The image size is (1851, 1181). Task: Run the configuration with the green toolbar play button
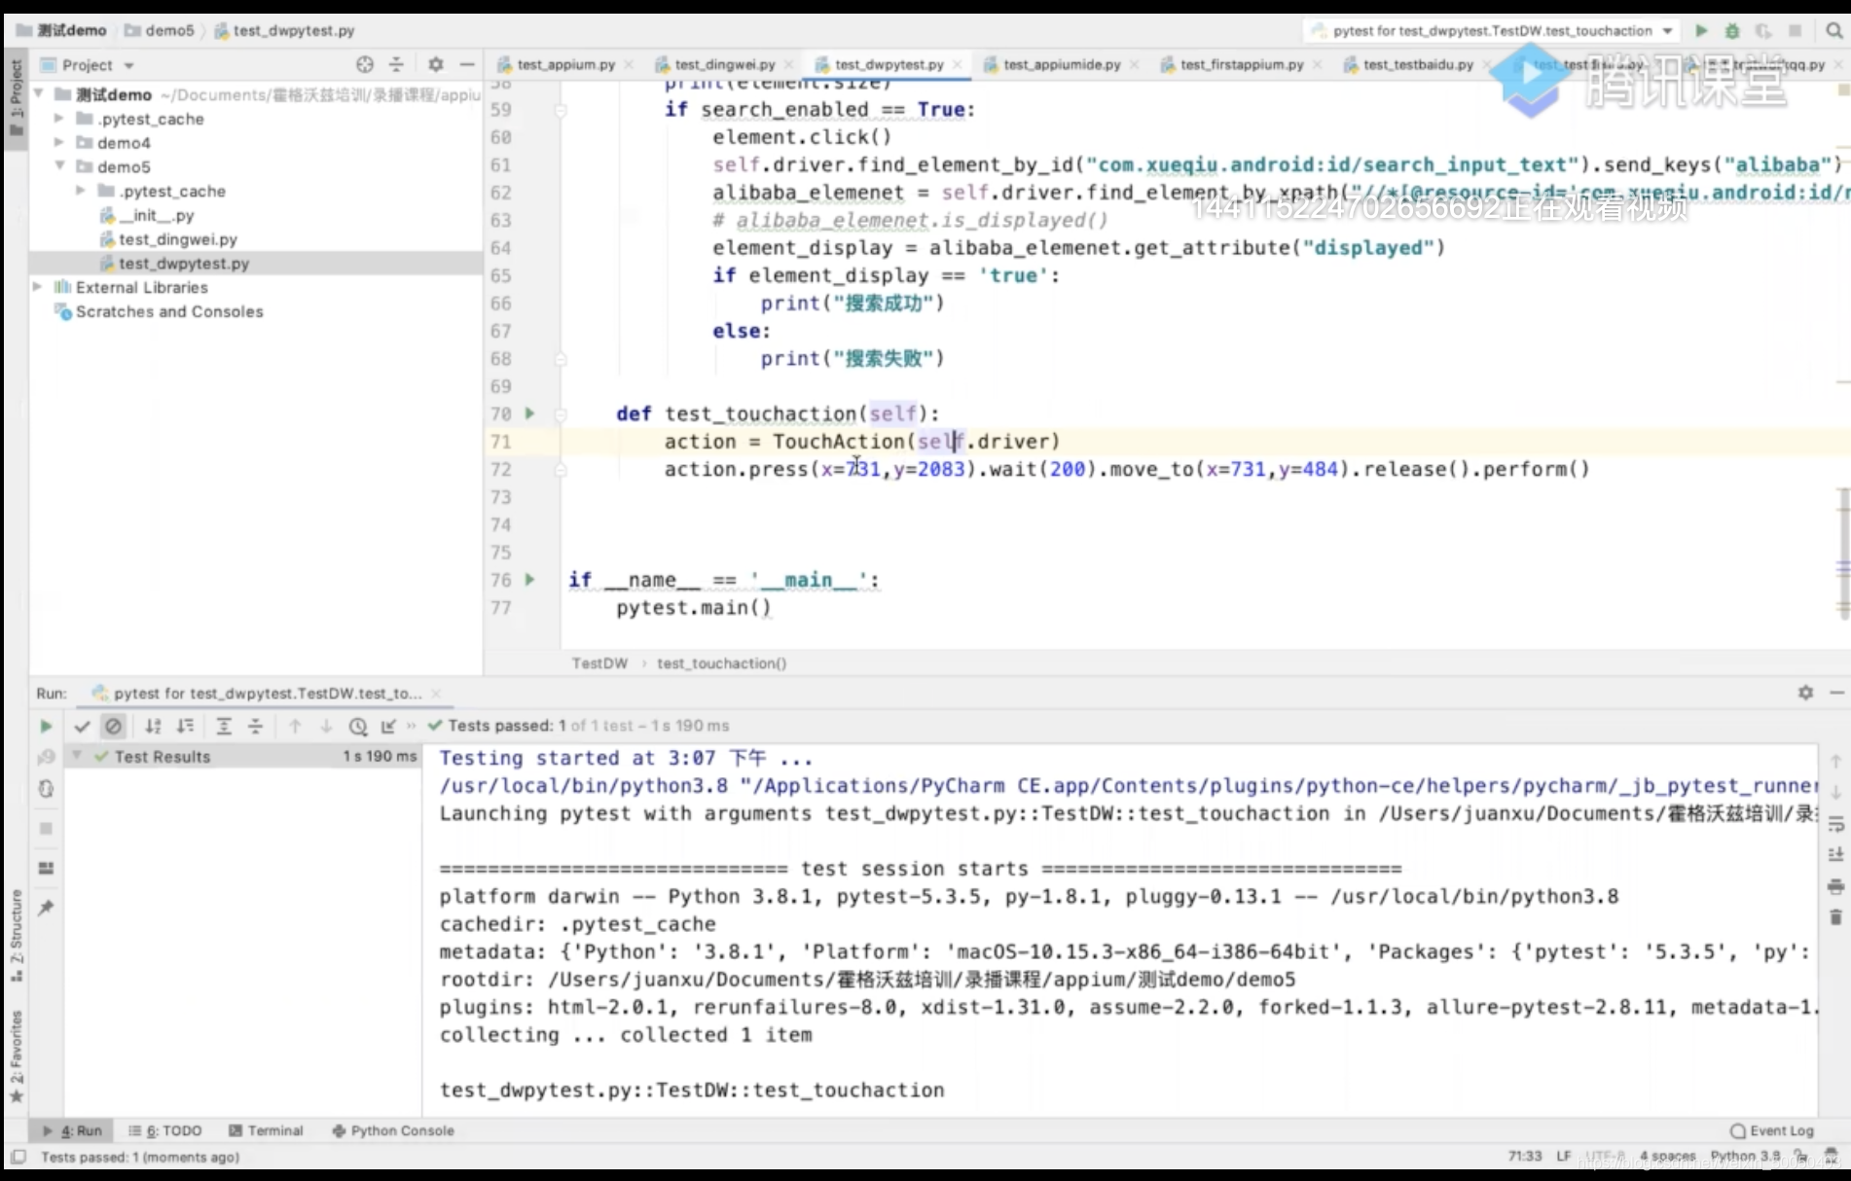click(x=1701, y=31)
